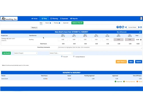
Task: Click the Wed Oct 18 hours field
Action: point(85,39)
